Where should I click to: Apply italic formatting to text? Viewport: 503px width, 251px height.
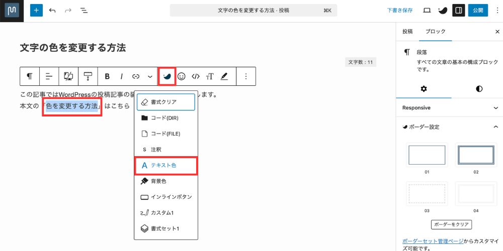tap(121, 76)
